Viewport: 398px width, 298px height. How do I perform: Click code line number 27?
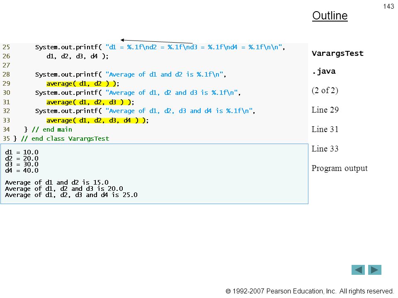pos(6,65)
